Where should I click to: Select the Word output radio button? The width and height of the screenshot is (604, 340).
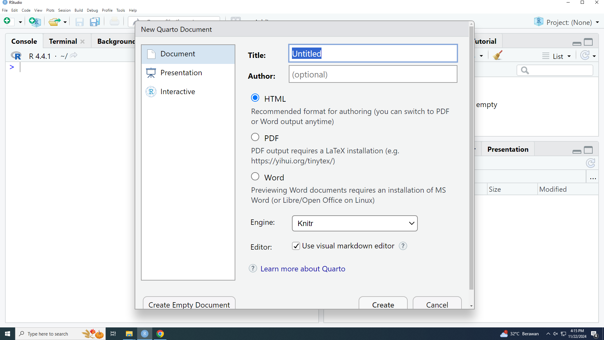coord(255,177)
